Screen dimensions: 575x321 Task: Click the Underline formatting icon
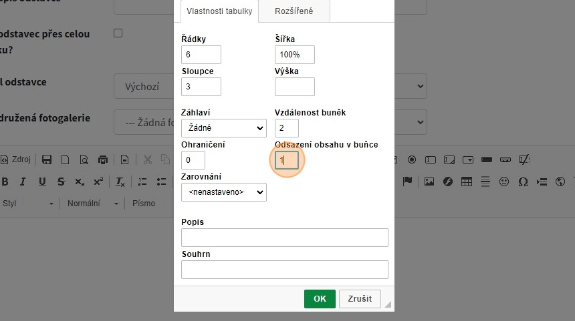click(x=42, y=182)
